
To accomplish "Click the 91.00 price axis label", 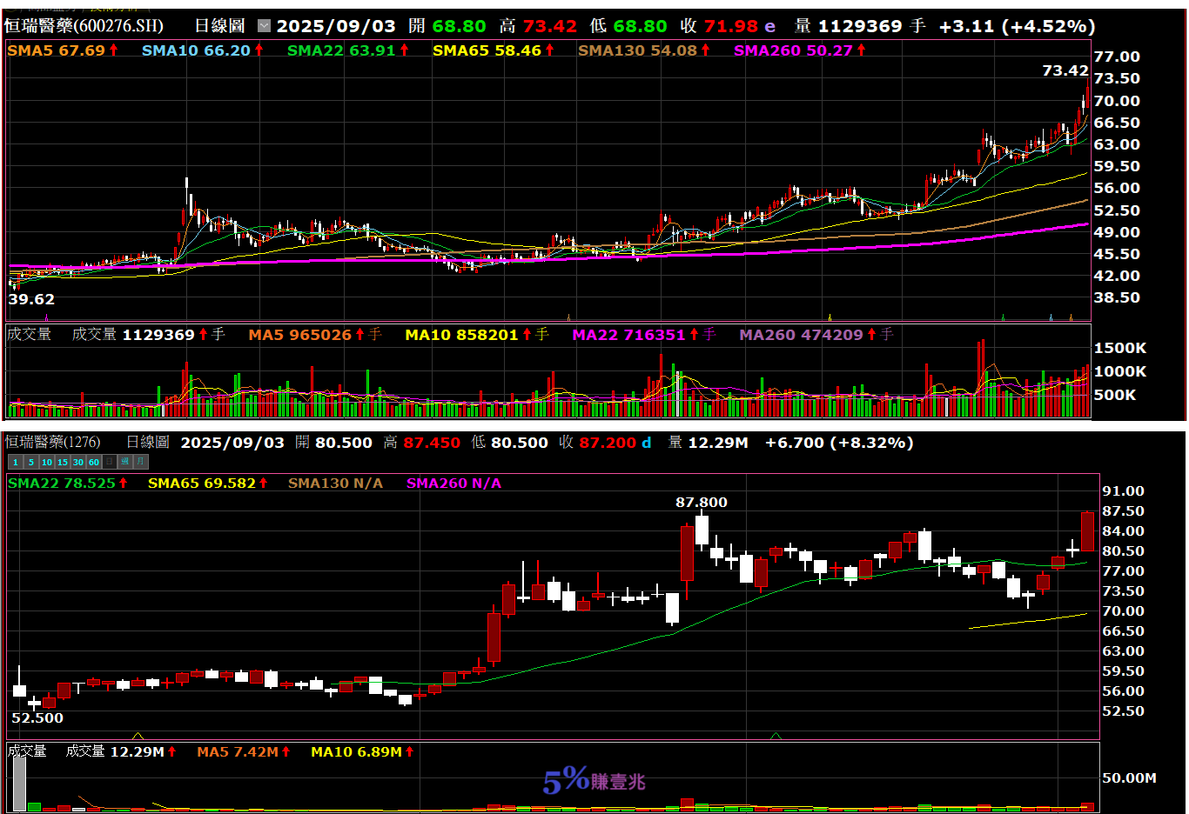I will point(1123,491).
